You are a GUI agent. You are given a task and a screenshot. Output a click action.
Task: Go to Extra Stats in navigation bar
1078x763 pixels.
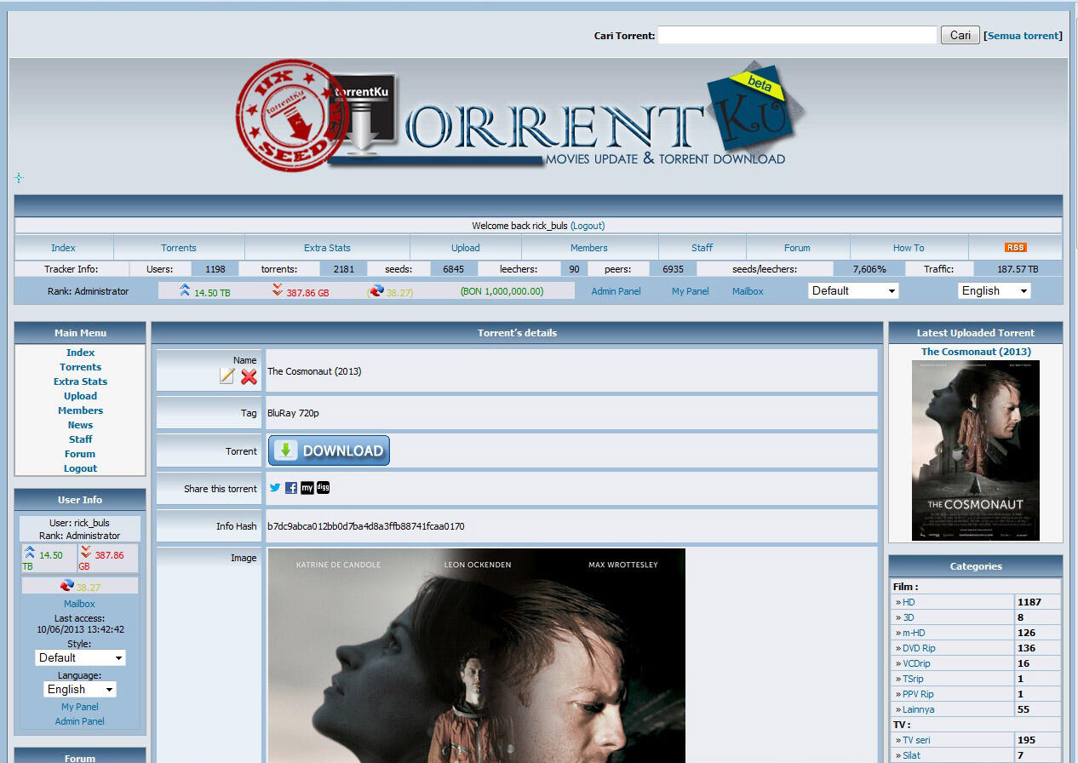coord(327,248)
